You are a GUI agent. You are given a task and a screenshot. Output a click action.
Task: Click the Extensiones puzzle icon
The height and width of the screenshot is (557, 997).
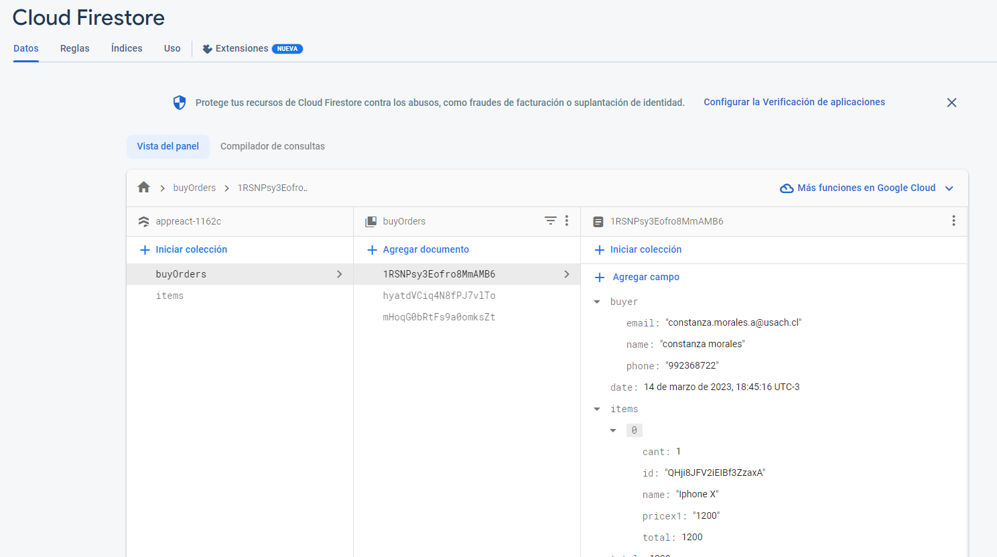[208, 49]
